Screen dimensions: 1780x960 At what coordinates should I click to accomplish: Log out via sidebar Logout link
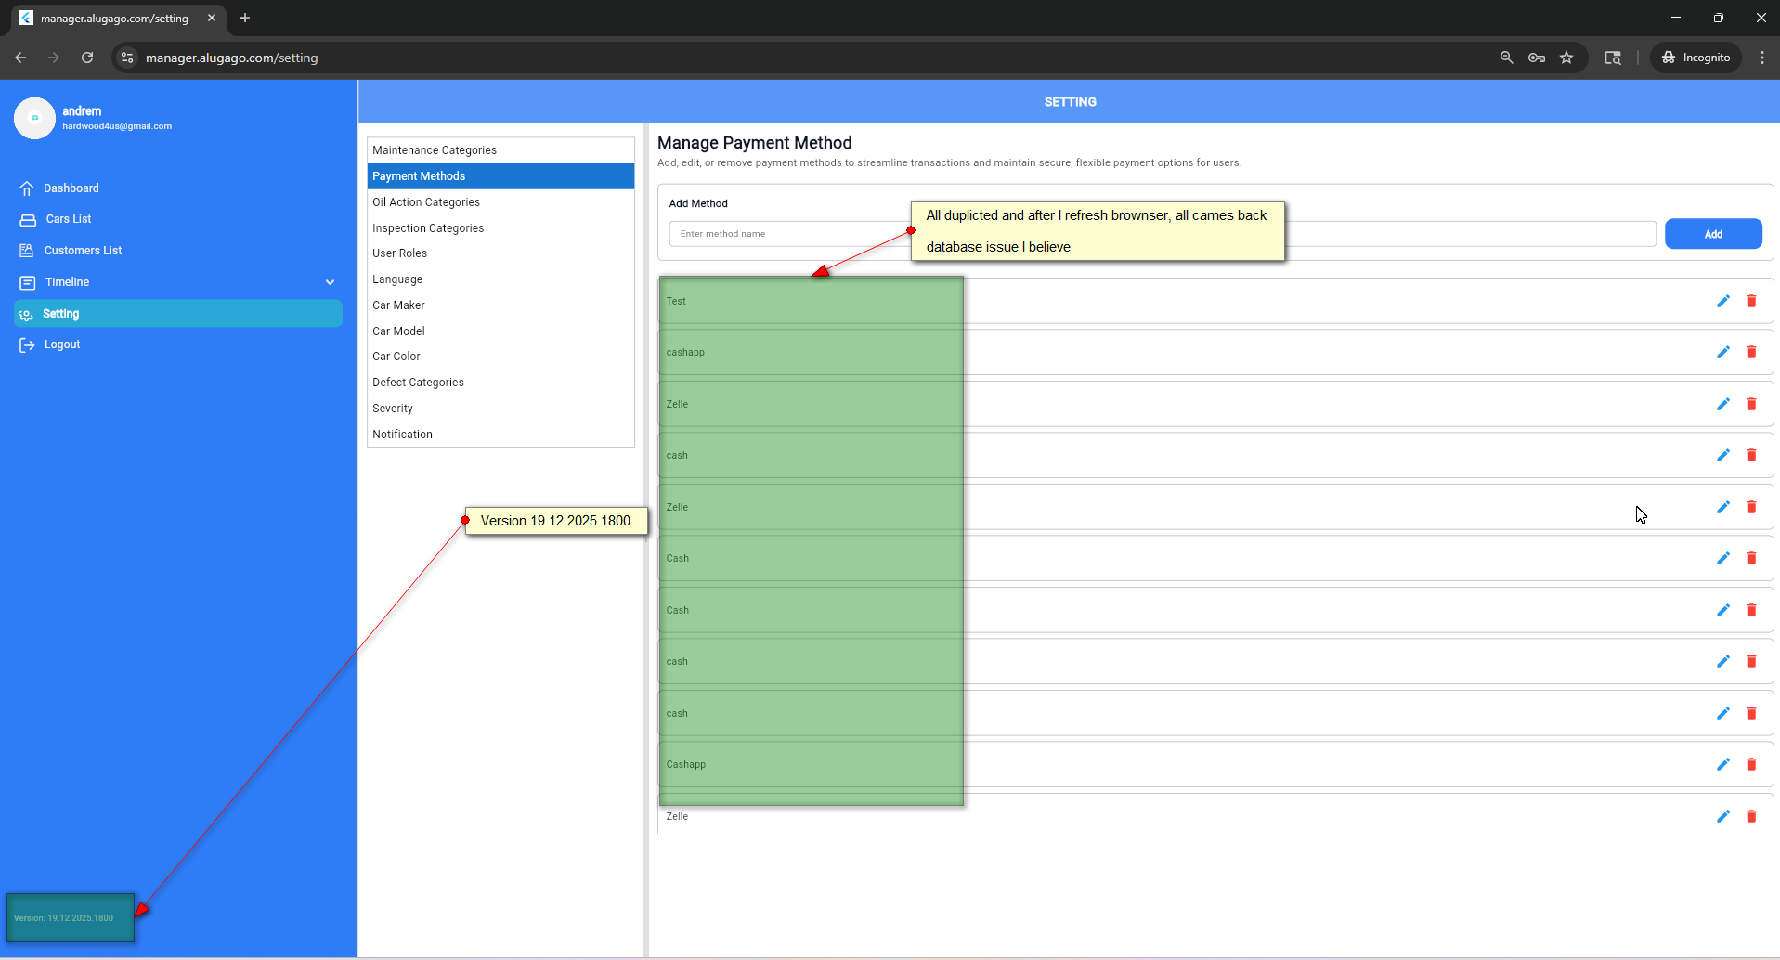pos(62,344)
